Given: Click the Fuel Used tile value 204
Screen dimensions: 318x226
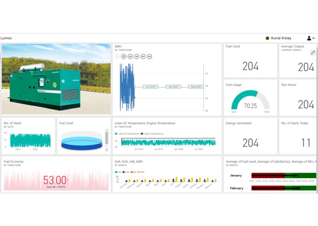Looking at the screenshot, I should point(250,66).
